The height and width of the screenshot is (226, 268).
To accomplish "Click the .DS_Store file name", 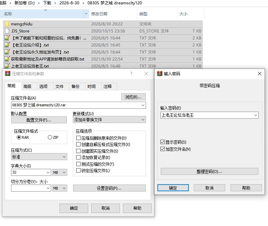I will pos(20,31).
